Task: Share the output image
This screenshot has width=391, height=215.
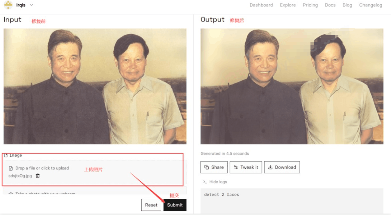Action: pos(214,167)
